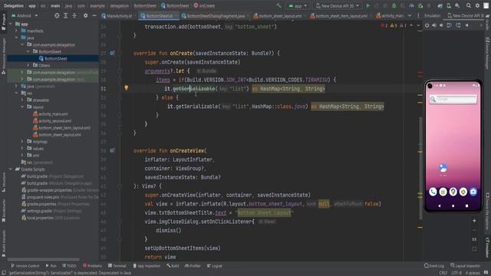Click override gutter icon beside onCreateView
This screenshot has height=276, width=491.
[x=112, y=151]
